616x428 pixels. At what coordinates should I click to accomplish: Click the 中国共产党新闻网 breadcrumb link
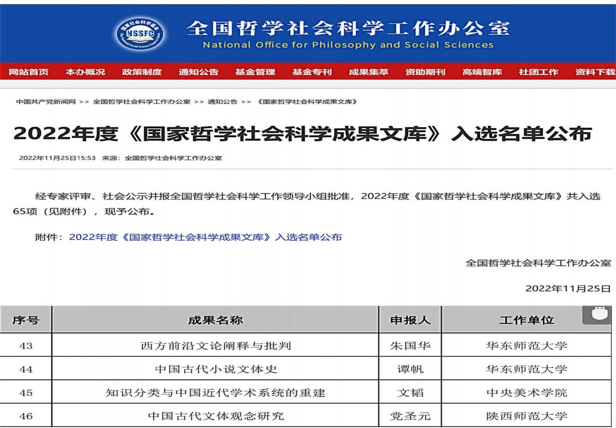46,101
